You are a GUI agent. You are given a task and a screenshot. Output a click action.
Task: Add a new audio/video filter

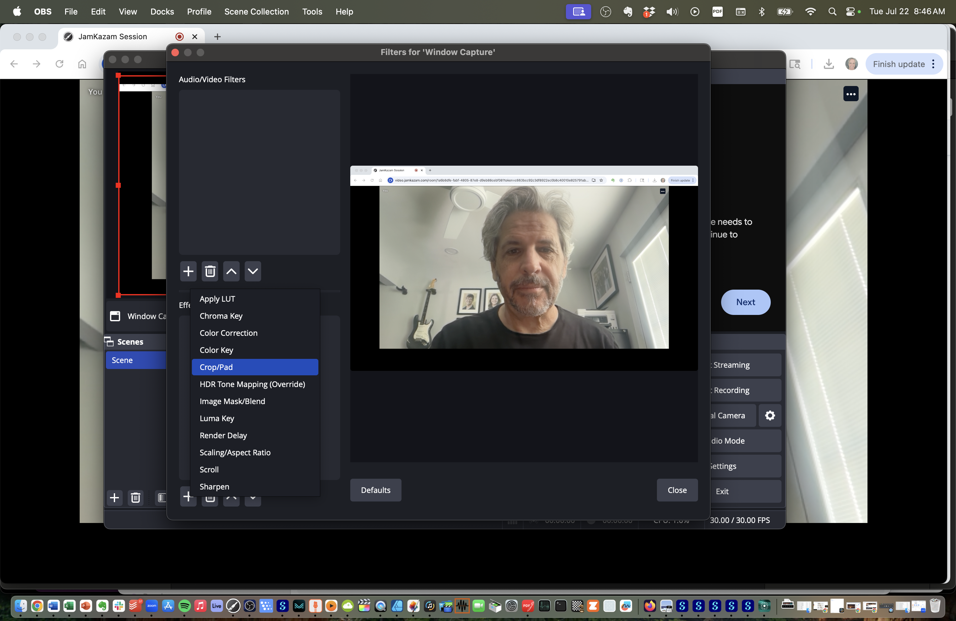pyautogui.click(x=188, y=272)
